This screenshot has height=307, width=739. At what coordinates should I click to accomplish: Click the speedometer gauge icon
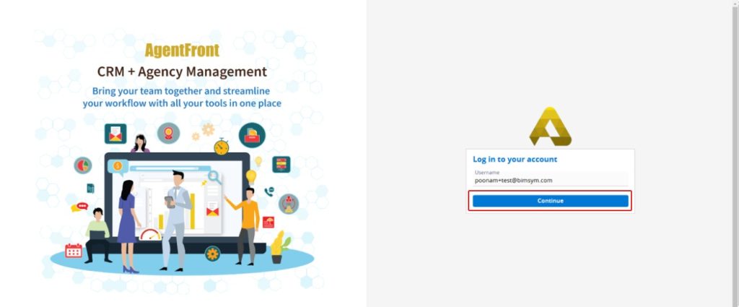pos(151,234)
